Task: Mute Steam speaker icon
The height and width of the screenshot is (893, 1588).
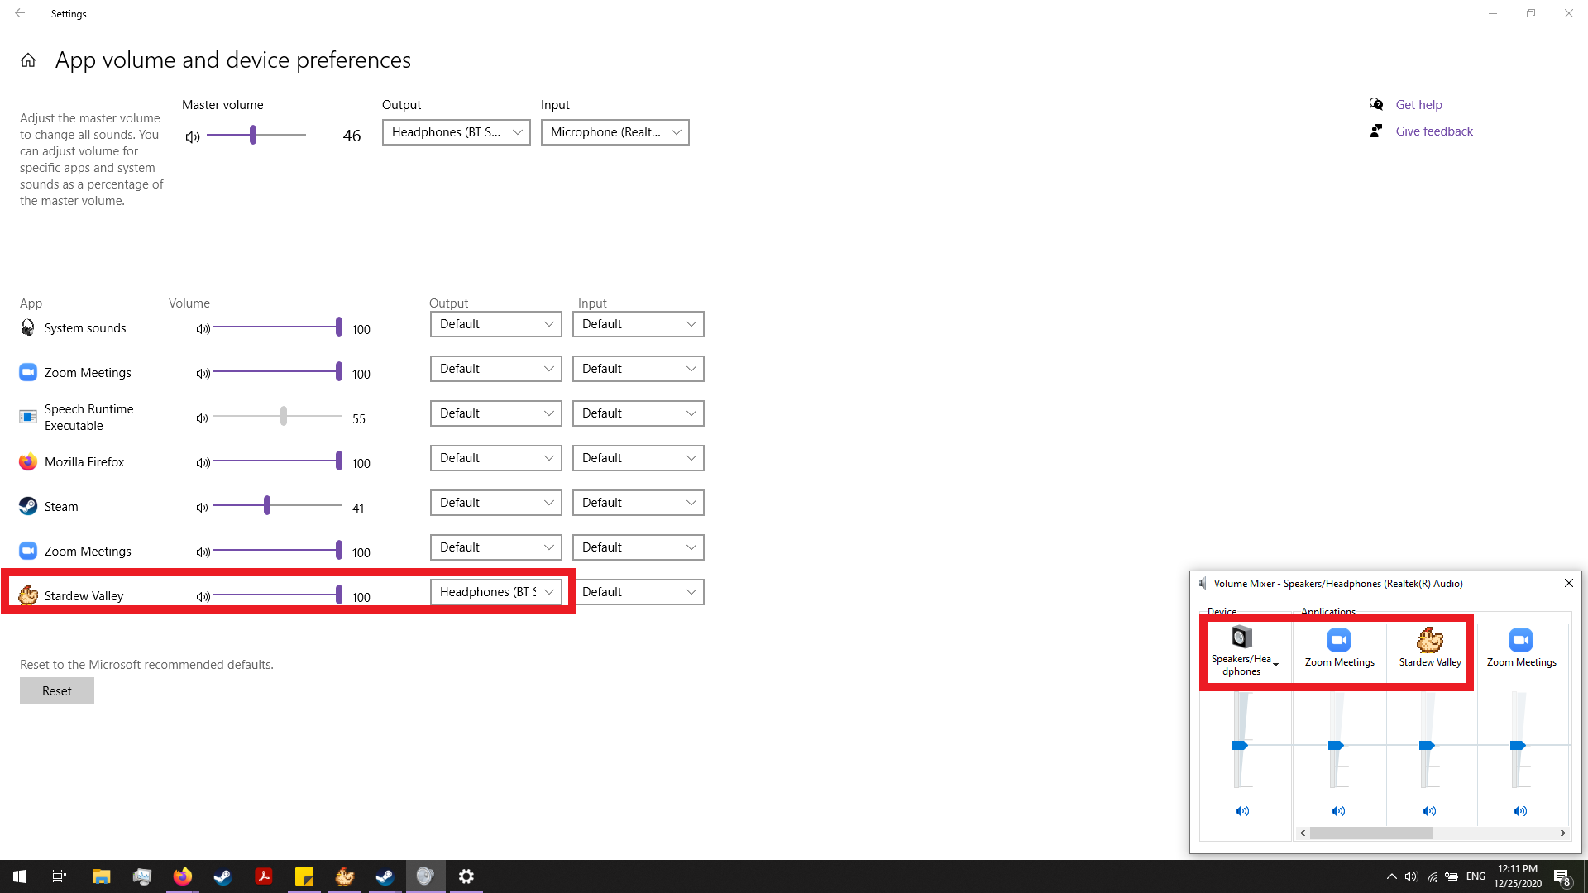Action: pos(203,508)
